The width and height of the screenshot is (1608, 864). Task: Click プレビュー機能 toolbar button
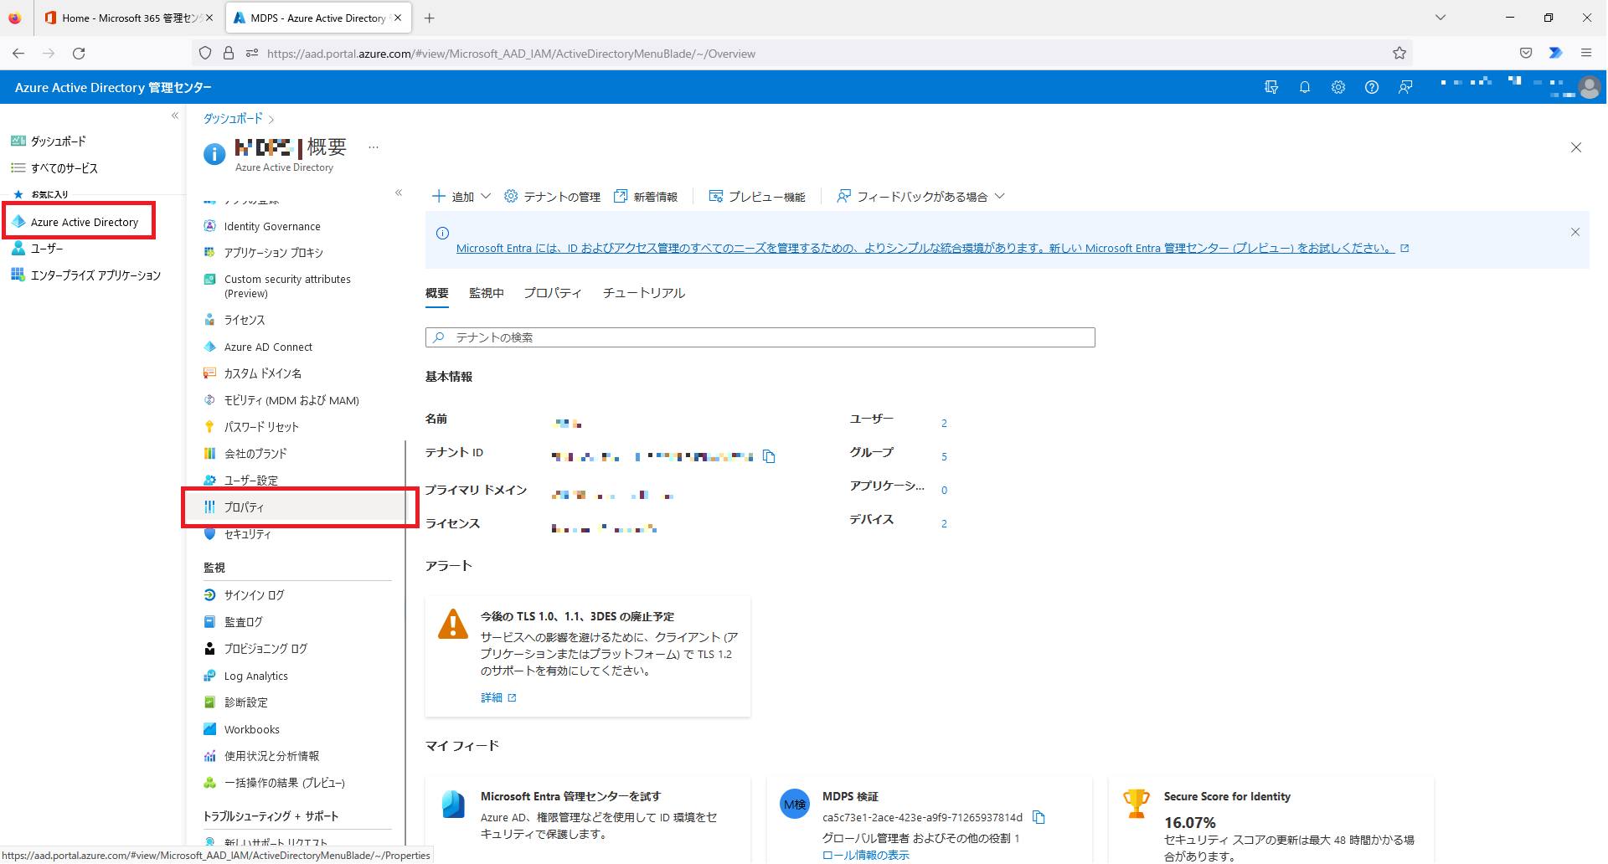[x=757, y=197]
